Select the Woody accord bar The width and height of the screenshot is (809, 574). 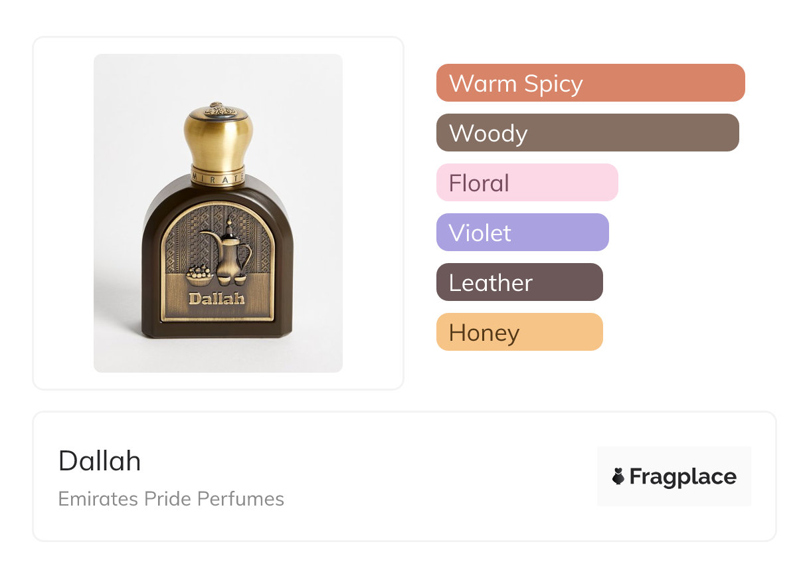[587, 133]
